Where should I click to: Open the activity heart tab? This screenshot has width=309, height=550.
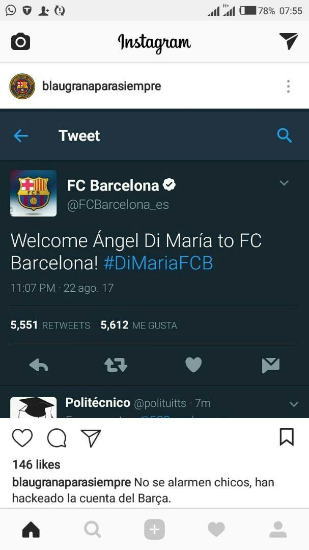point(216,529)
